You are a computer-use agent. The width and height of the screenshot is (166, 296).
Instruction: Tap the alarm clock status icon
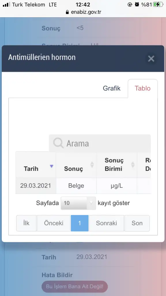click(x=137, y=5)
